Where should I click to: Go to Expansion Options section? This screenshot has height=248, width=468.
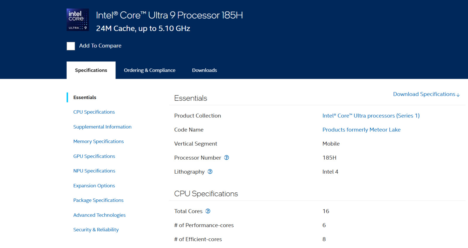(94, 186)
